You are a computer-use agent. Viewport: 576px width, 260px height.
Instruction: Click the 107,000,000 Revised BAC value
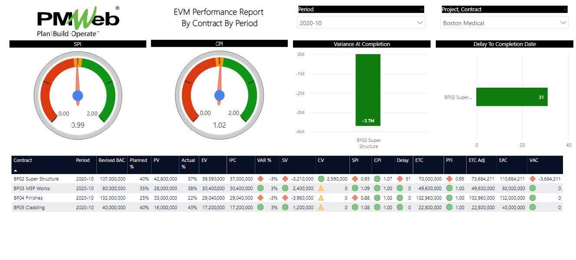pyautogui.click(x=112, y=179)
